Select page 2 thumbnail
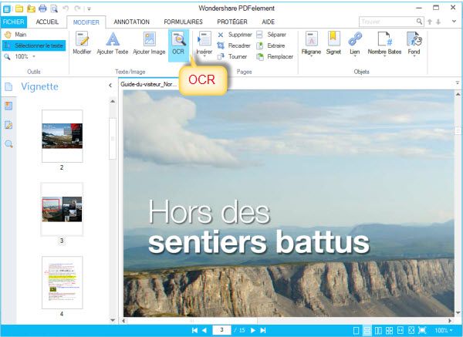463x337 pixels. point(63,136)
